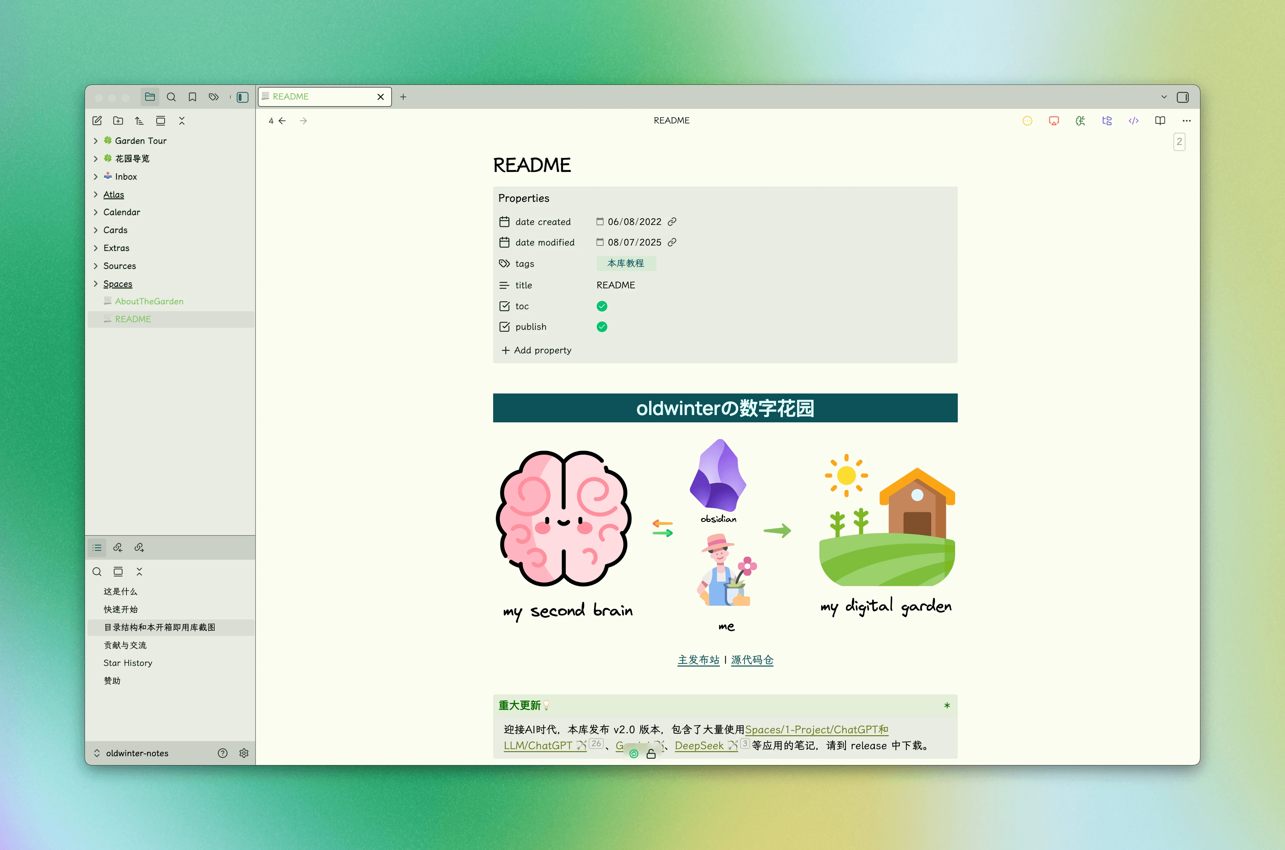This screenshot has width=1285, height=850.
Task: Click the dotted box numbered 2
Action: pyautogui.click(x=1179, y=141)
